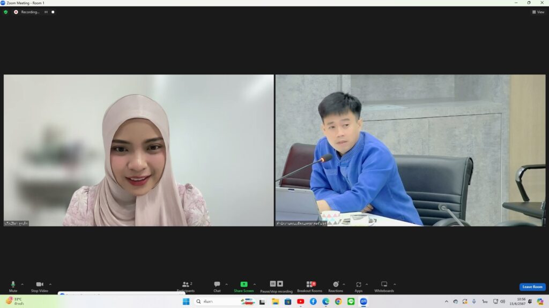
Task: Click the green encryption shield icon
Action: pyautogui.click(x=5, y=12)
